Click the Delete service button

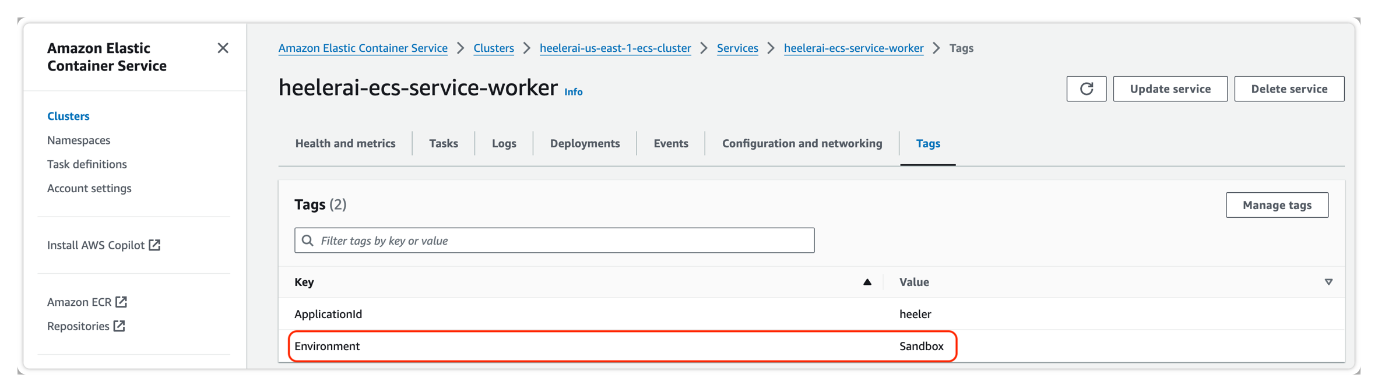click(1289, 89)
